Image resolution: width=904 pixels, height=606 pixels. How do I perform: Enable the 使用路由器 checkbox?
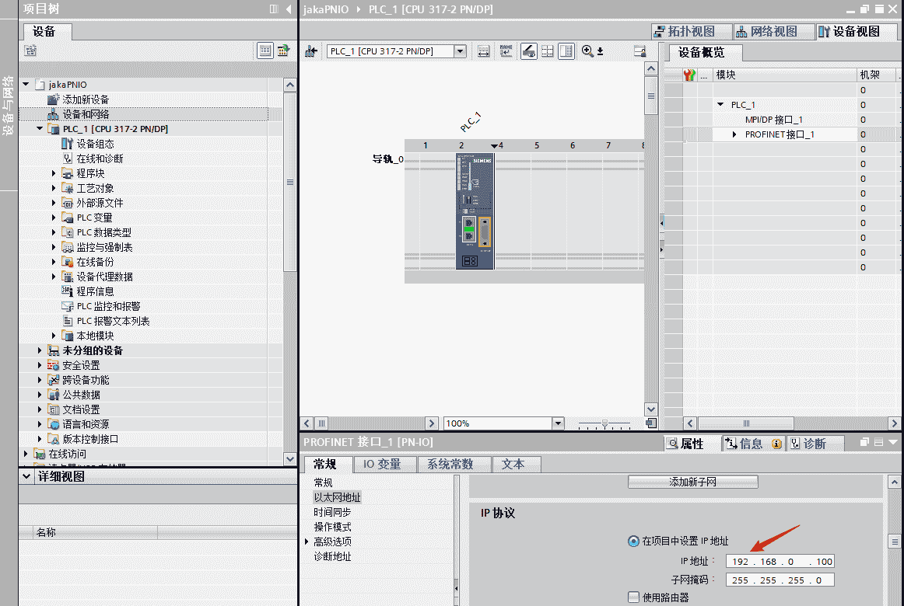[633, 597]
